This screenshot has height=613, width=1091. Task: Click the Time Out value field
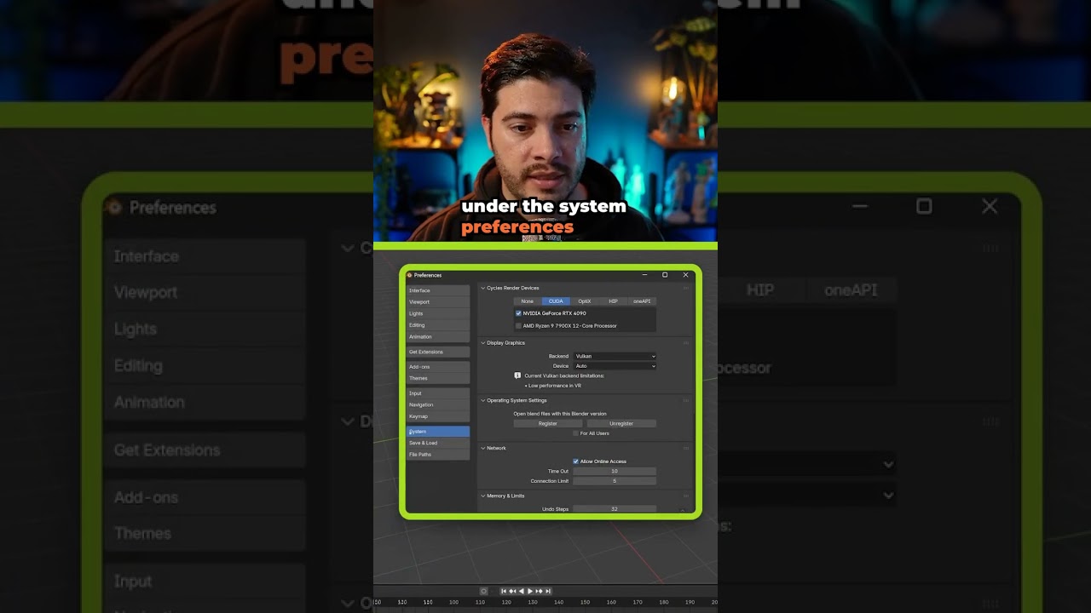point(615,471)
